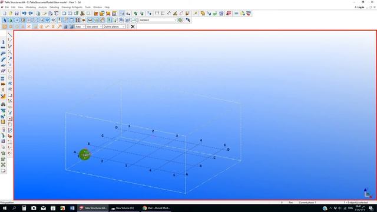Screen dimensions: 377x212
Task: Toggle snap to intersection points X switch
Action: 29,26
